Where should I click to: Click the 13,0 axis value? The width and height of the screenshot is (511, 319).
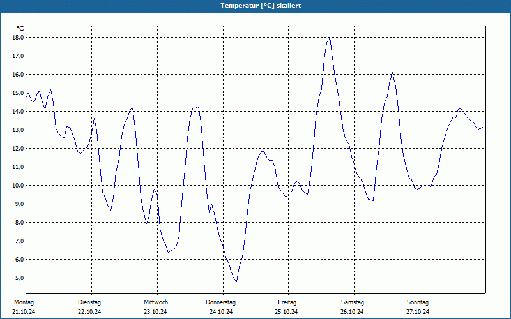point(18,130)
